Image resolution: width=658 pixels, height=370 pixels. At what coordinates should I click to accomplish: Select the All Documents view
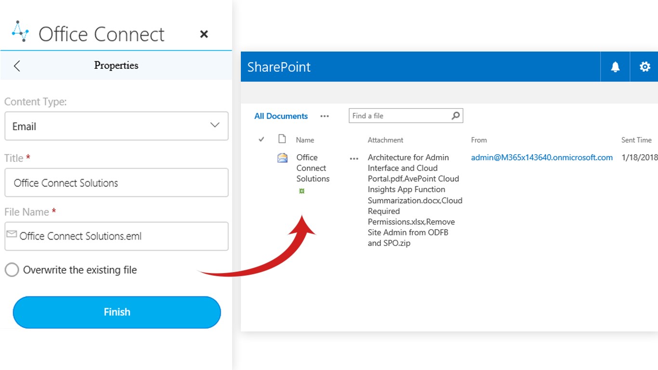click(281, 116)
